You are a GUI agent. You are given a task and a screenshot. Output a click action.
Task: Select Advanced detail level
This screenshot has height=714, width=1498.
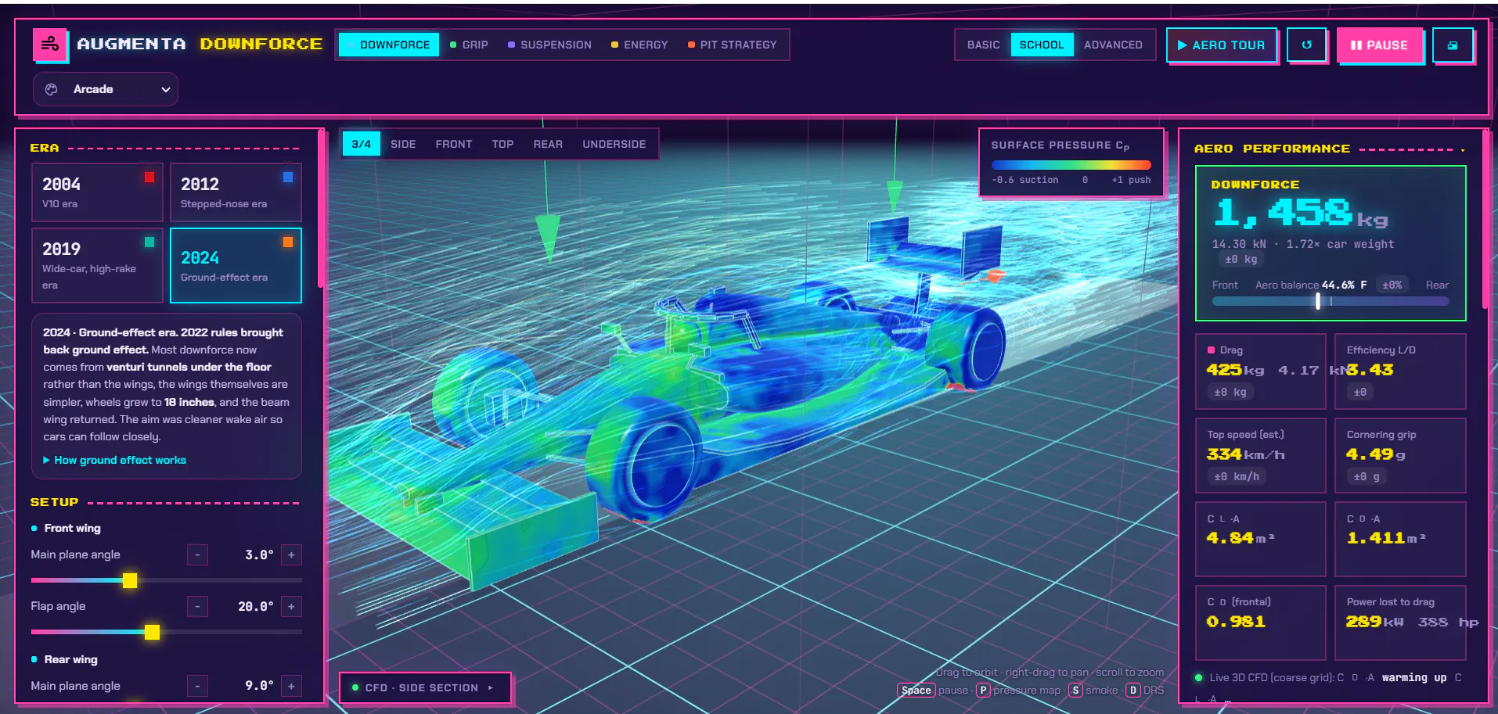click(x=1113, y=45)
